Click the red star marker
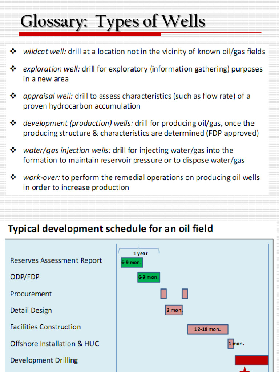Image resolution: width=279 pixels, height=372 pixels. click(x=244, y=369)
